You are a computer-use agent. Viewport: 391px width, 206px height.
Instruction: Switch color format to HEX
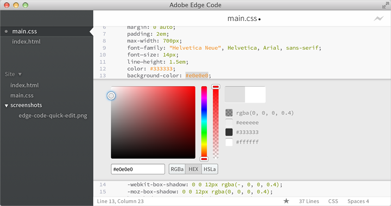(193, 169)
